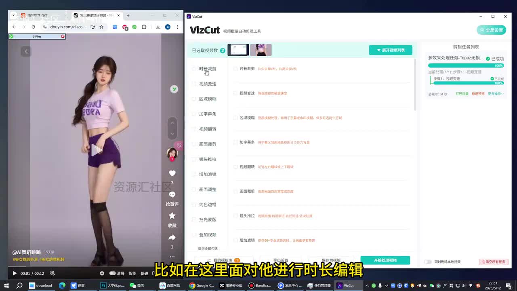
Task: Open comments via the speech bubble icon
Action: 172,195
